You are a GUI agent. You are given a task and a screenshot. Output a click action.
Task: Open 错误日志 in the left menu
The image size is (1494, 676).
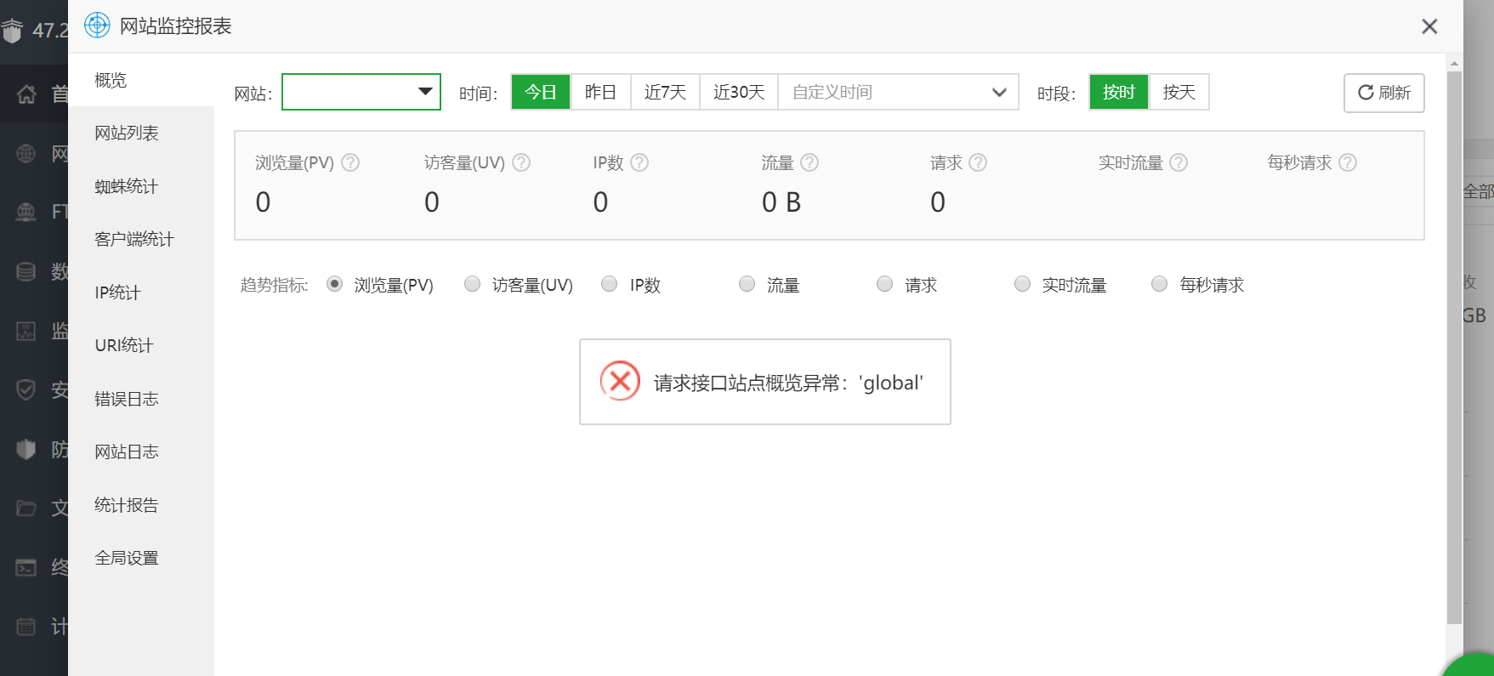coord(141,399)
